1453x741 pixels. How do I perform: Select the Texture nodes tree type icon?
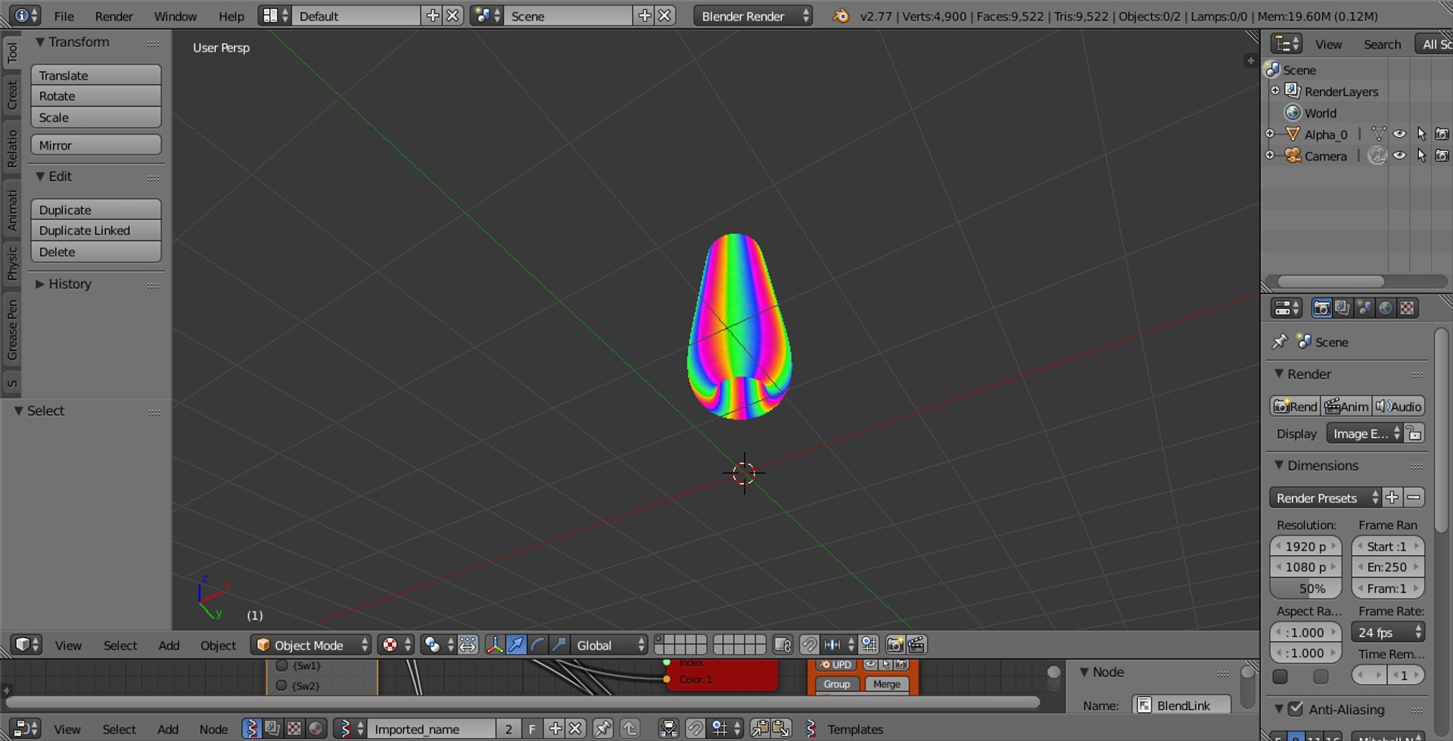coord(294,729)
